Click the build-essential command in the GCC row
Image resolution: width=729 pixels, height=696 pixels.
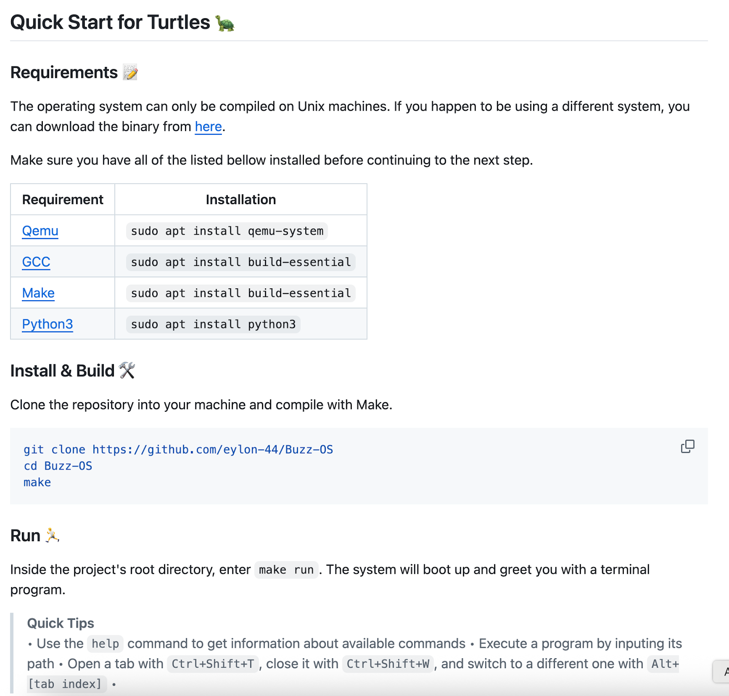tap(241, 262)
